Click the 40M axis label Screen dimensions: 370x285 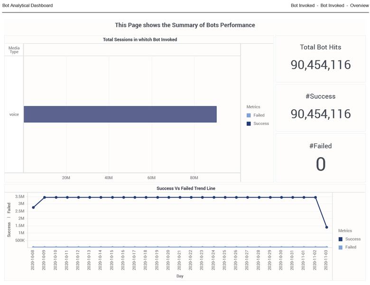click(x=109, y=178)
